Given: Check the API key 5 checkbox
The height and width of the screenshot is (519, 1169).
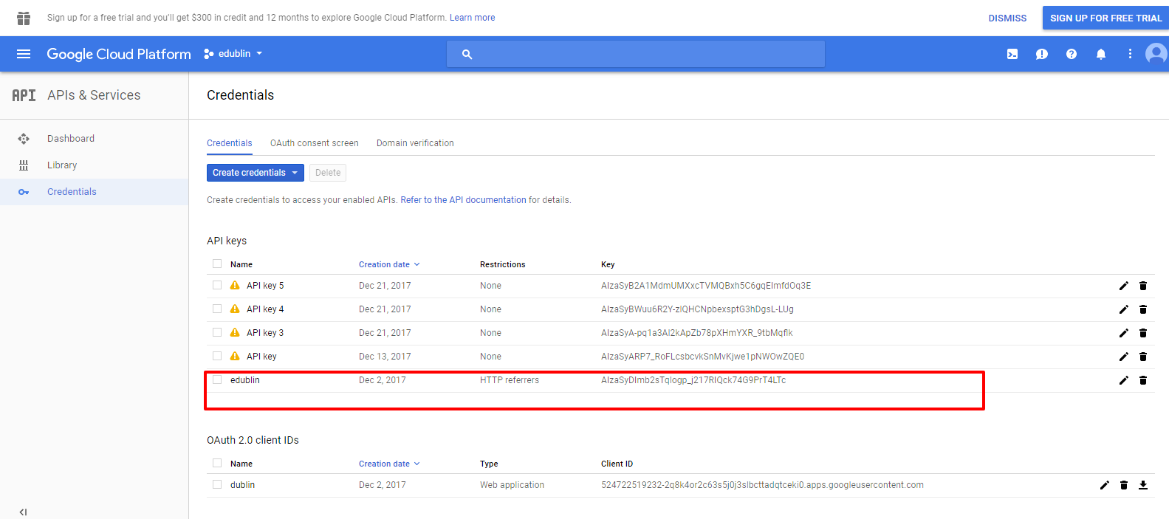Looking at the screenshot, I should pyautogui.click(x=217, y=285).
